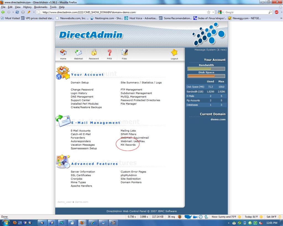Expand the back-forward history dropdown arrow

[13, 12]
